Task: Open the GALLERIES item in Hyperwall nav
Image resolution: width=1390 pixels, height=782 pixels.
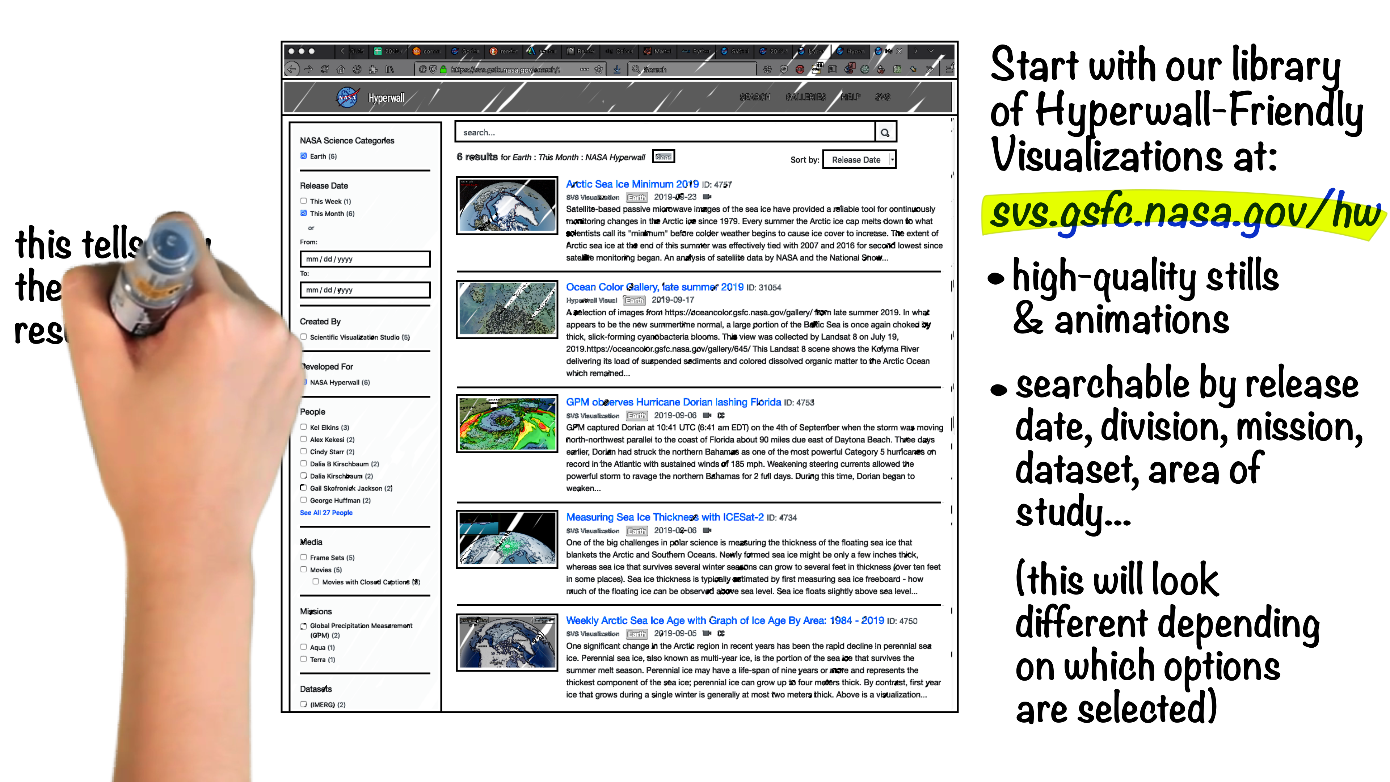Action: pos(806,97)
